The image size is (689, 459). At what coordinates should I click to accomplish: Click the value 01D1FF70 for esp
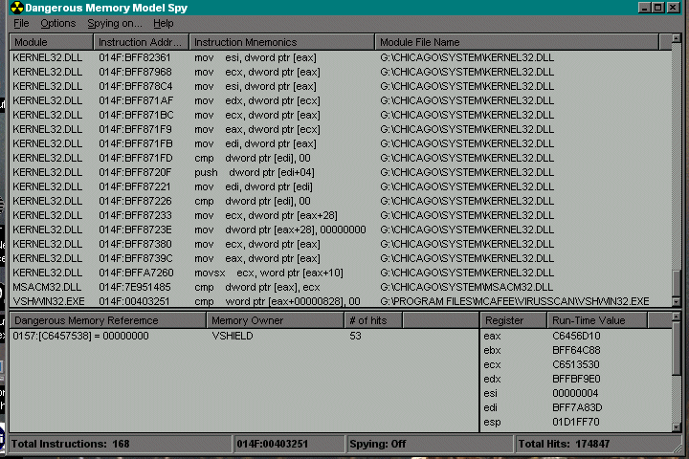(x=576, y=422)
